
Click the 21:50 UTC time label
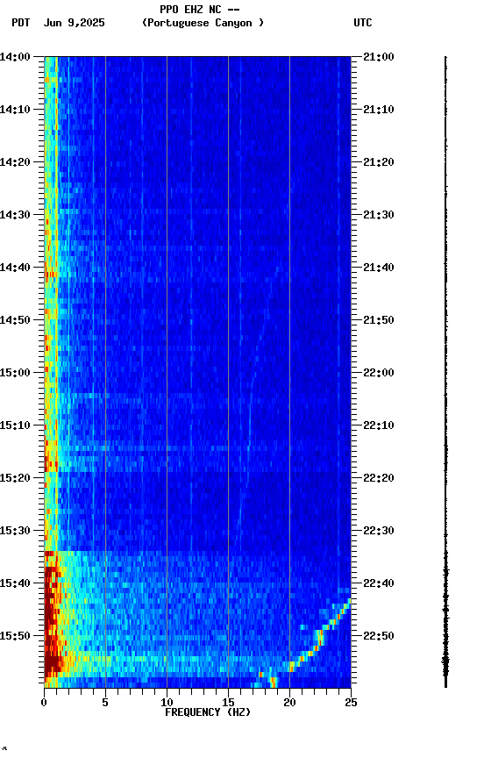pos(379,320)
